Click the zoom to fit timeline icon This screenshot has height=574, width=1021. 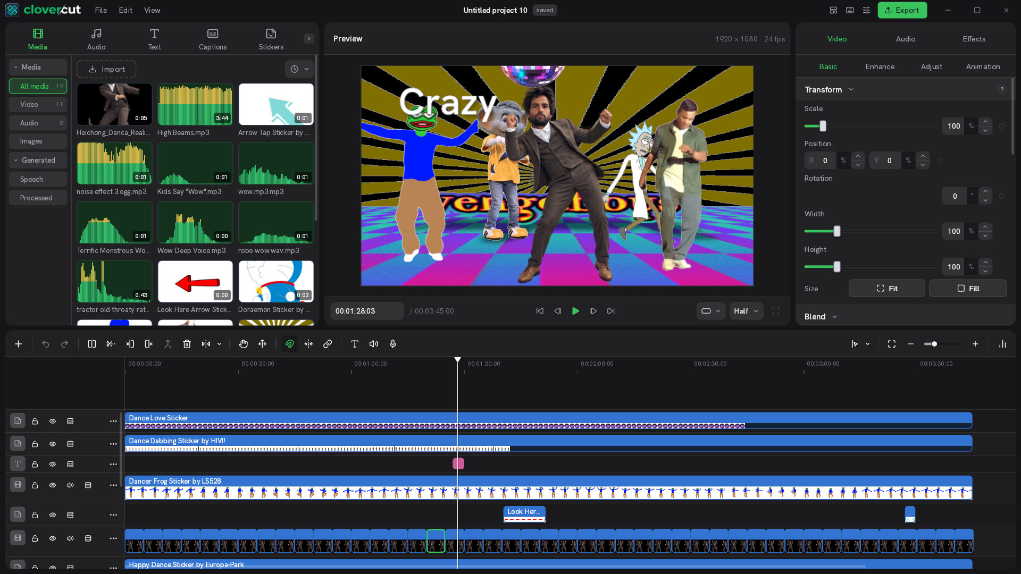click(x=892, y=344)
